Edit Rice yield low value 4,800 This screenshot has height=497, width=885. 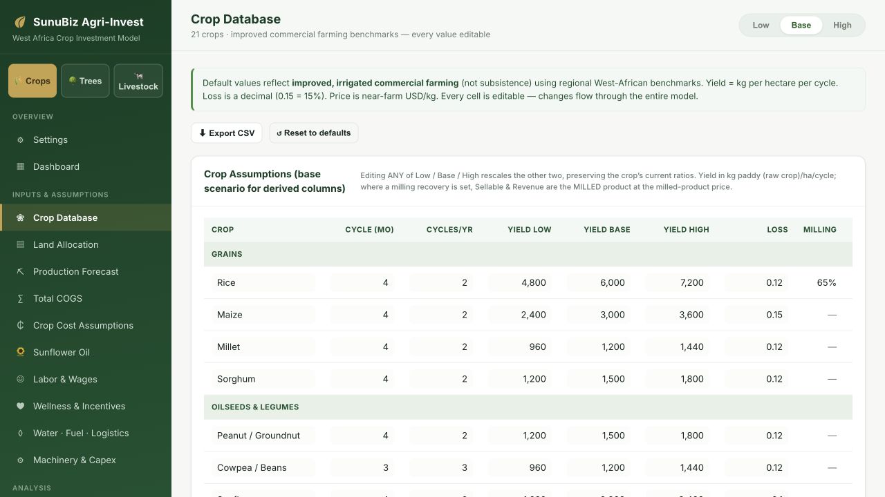[520, 283]
